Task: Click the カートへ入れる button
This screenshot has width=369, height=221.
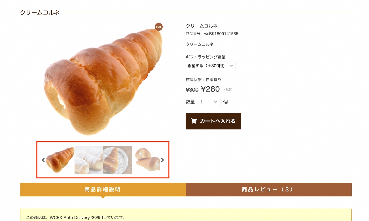Action: (x=213, y=121)
